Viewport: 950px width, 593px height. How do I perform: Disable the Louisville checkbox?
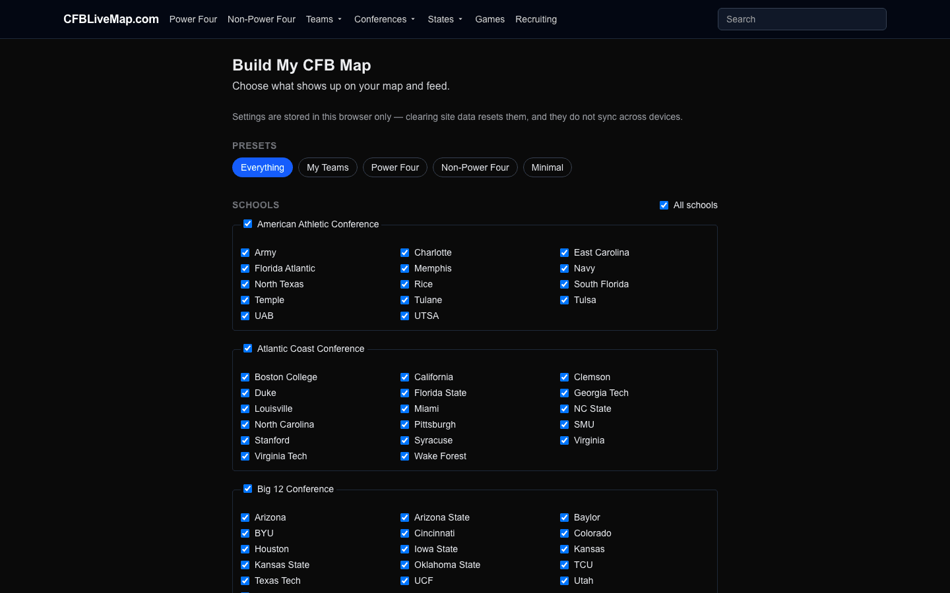tap(245, 409)
